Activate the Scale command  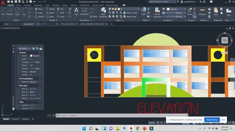pos(50,16)
